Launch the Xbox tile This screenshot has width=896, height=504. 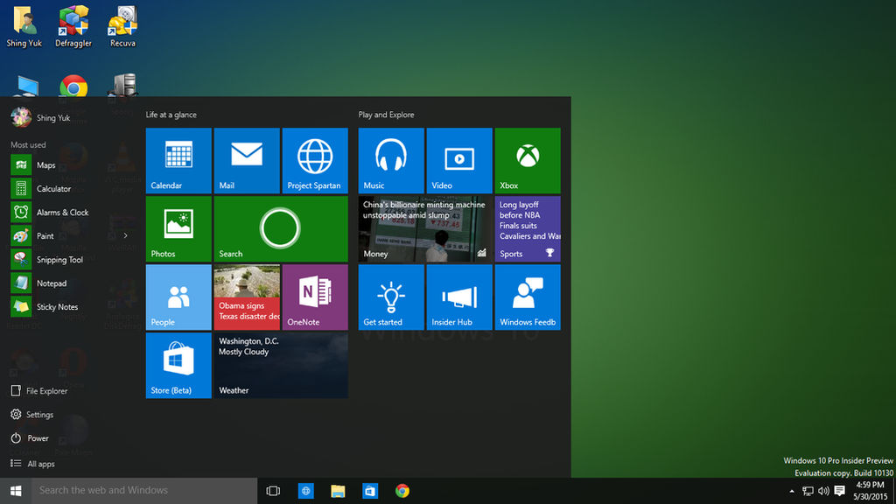click(x=528, y=161)
